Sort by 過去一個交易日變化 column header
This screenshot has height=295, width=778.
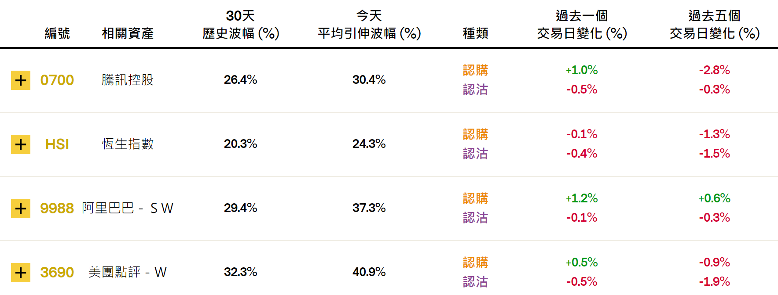pos(582,25)
